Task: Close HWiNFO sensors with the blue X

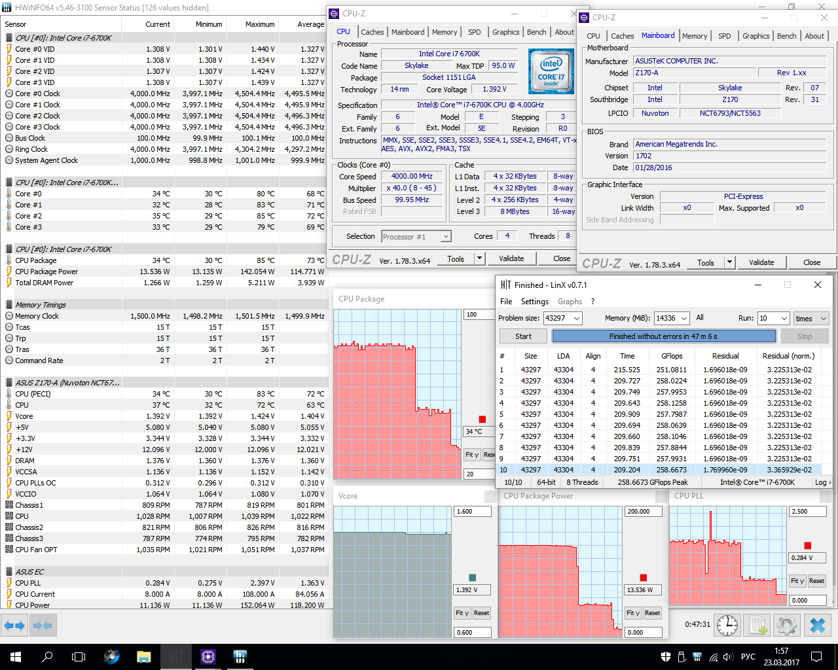Action: point(818,625)
